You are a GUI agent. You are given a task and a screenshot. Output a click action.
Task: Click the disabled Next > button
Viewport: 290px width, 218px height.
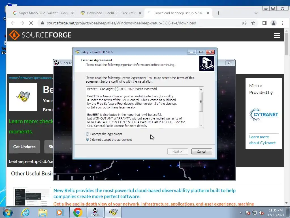pyautogui.click(x=178, y=152)
